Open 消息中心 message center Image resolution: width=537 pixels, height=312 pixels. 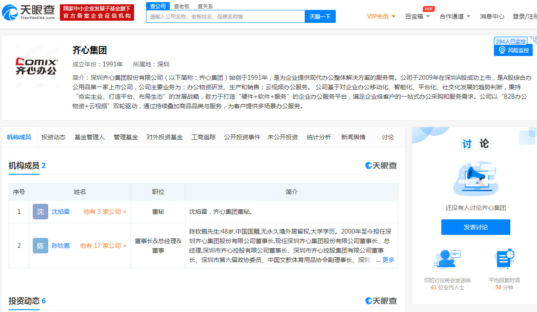pyautogui.click(x=492, y=16)
